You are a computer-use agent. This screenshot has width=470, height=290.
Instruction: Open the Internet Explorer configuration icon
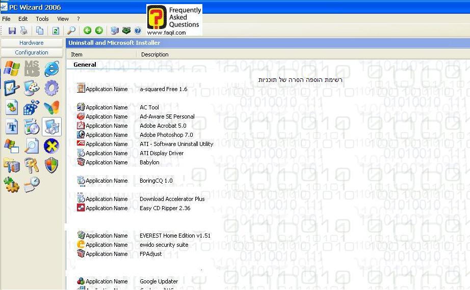click(51, 68)
